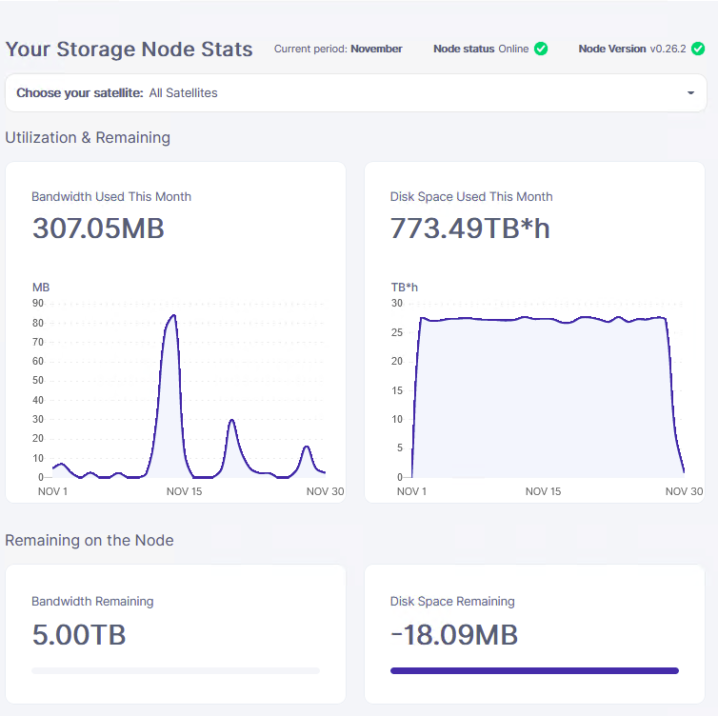Click the disk space chart's filled plateau area
This screenshot has height=716, width=718.
click(543, 400)
